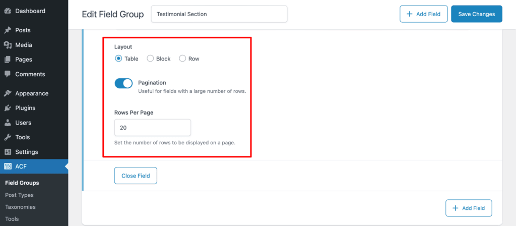Open the Media library icon
Image resolution: width=516 pixels, height=226 pixels.
(x=8, y=45)
